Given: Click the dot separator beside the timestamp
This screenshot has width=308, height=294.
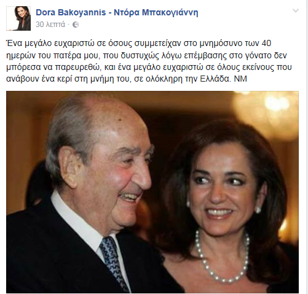Looking at the screenshot, I should tap(68, 25).
